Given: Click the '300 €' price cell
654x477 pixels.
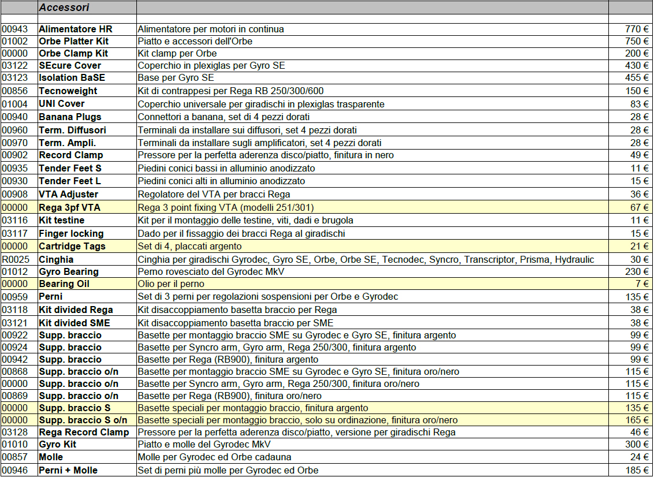Looking at the screenshot, I should [x=631, y=444].
